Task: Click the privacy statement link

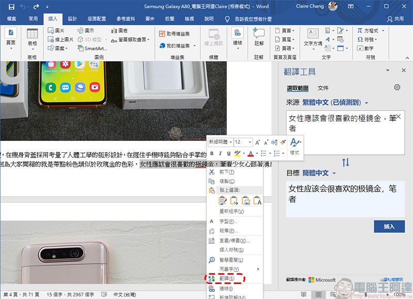Action: point(393,279)
